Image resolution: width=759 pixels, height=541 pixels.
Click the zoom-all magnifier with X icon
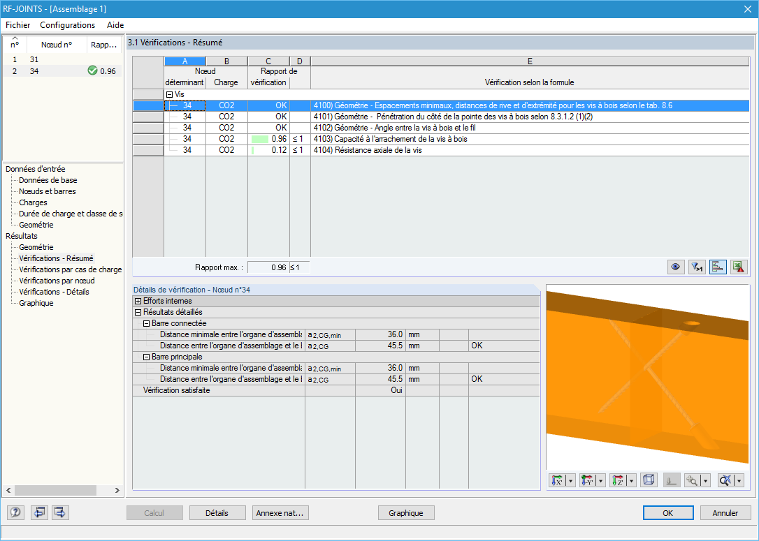pos(725,480)
